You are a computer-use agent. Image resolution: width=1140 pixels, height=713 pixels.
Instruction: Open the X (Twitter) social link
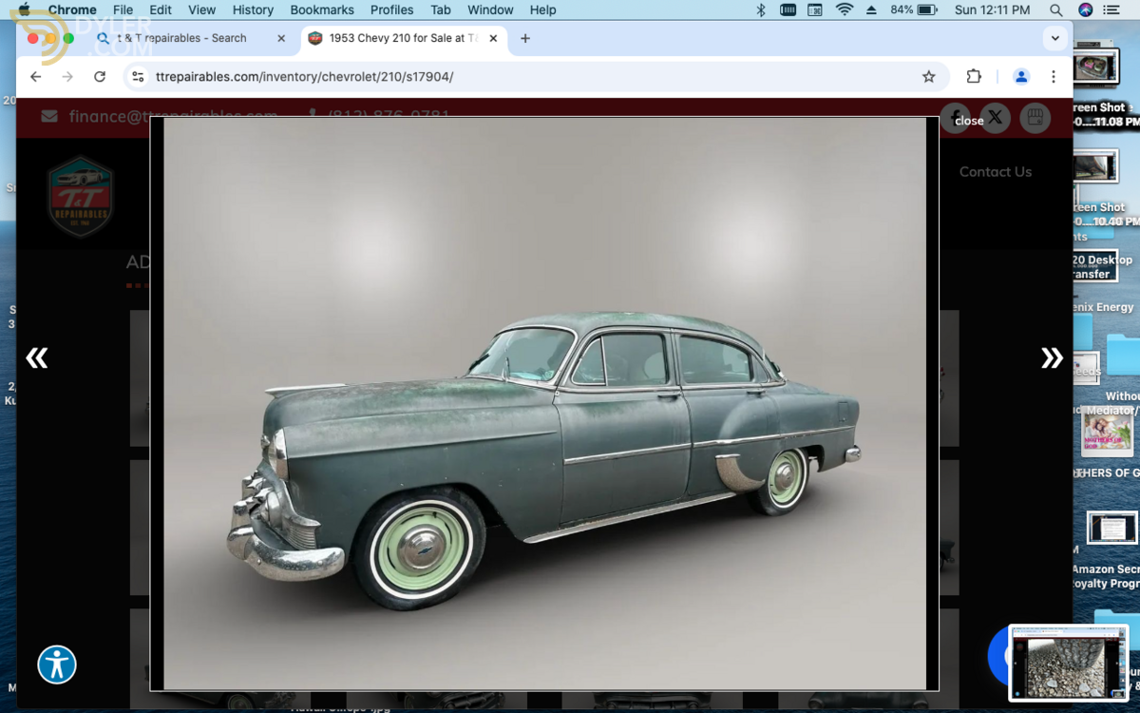(995, 118)
